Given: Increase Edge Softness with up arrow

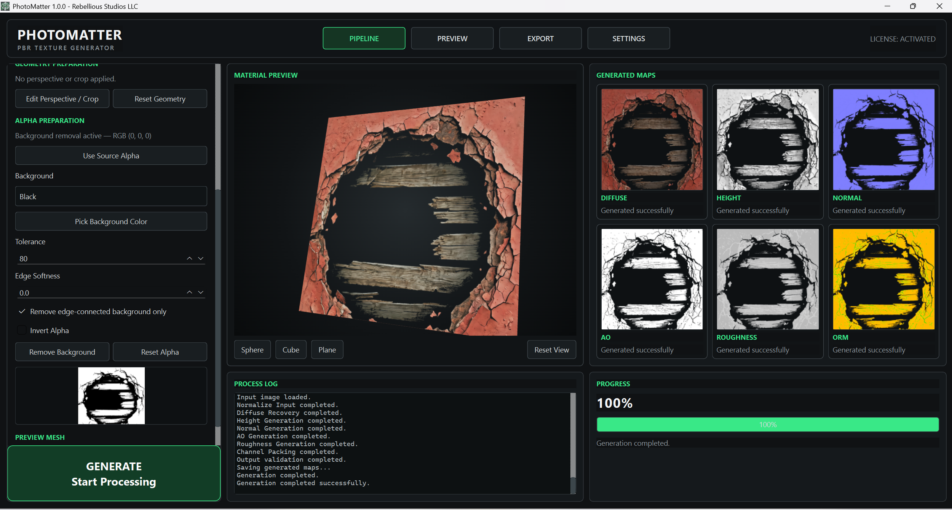Looking at the screenshot, I should click(x=189, y=292).
